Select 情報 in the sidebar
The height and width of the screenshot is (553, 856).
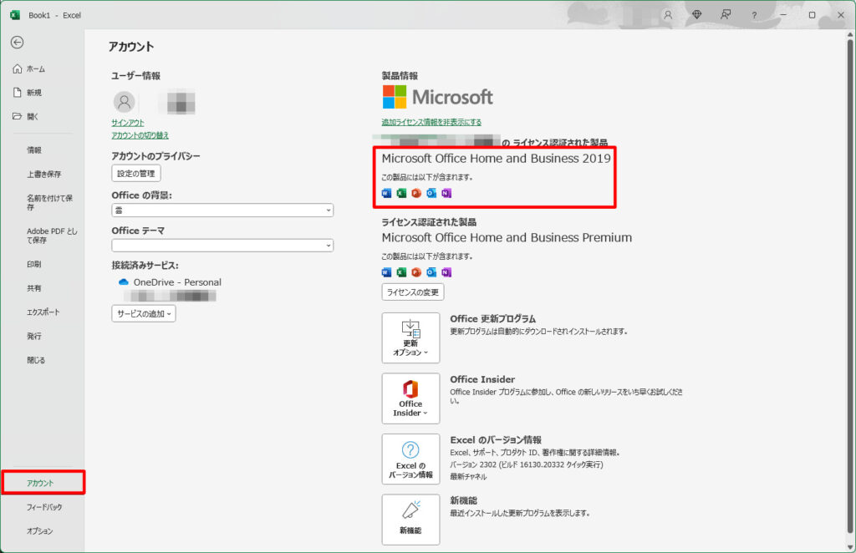pos(34,150)
